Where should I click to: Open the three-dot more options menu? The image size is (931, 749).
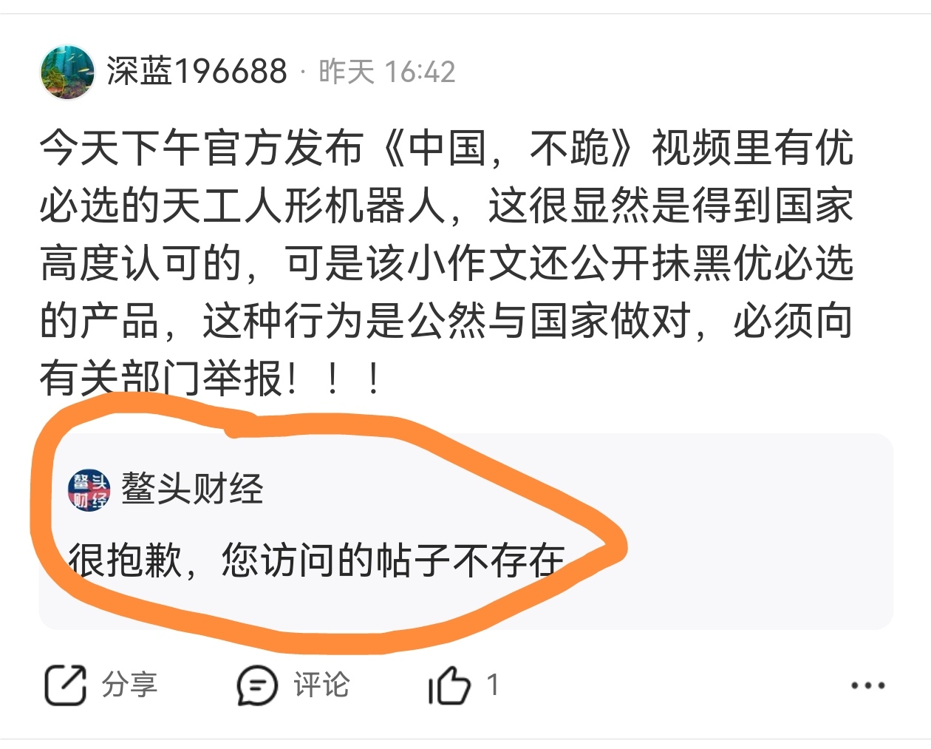868,685
